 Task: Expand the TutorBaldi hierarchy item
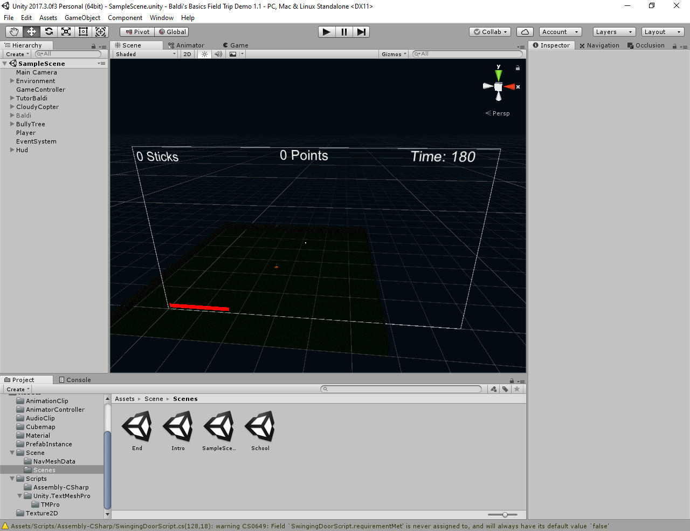pos(12,98)
